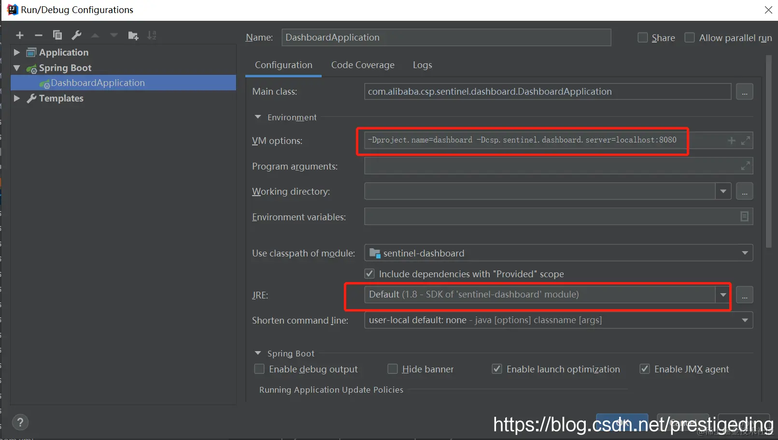This screenshot has width=778, height=440.
Task: Toggle the Enable JMX agent checkbox
Action: [644, 369]
